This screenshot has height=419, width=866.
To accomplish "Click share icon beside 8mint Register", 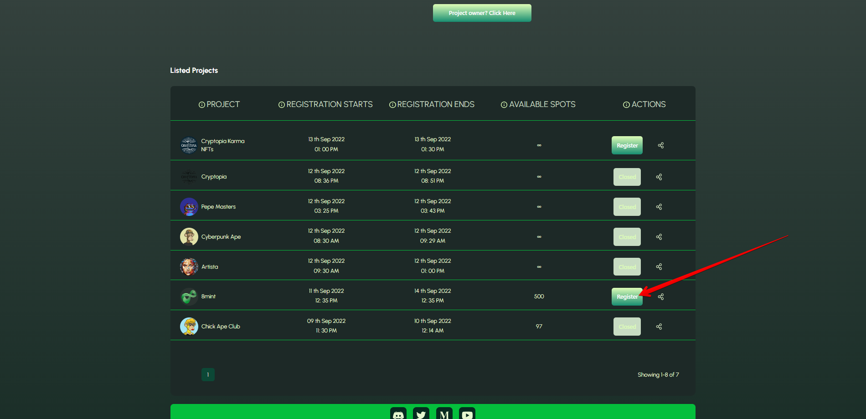I will [x=660, y=297].
